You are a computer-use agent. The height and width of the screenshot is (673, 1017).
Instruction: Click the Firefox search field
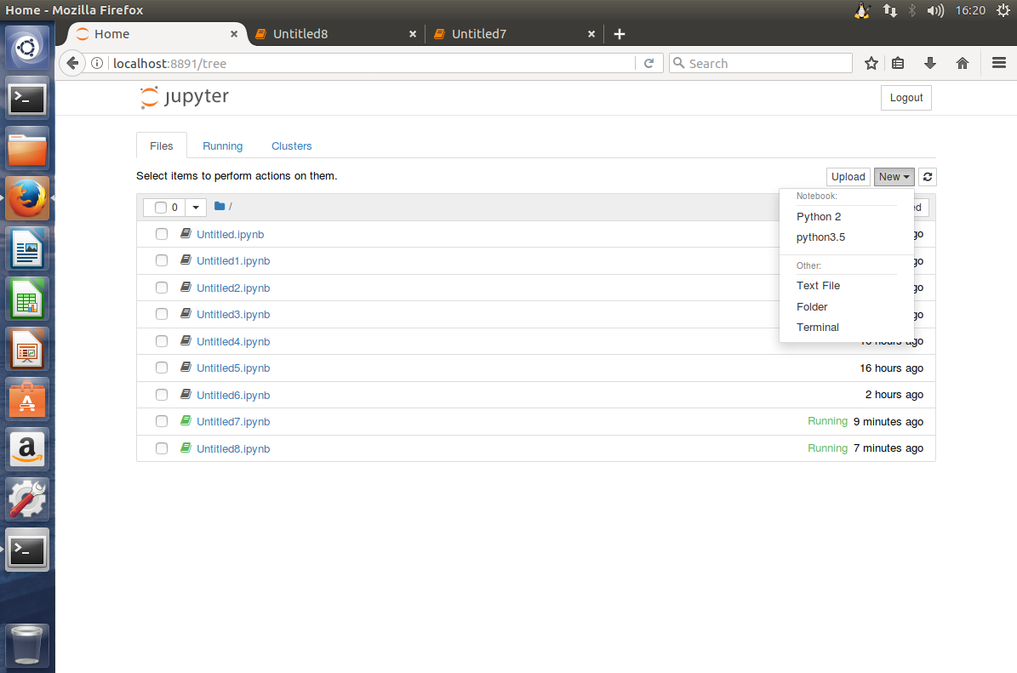point(760,62)
